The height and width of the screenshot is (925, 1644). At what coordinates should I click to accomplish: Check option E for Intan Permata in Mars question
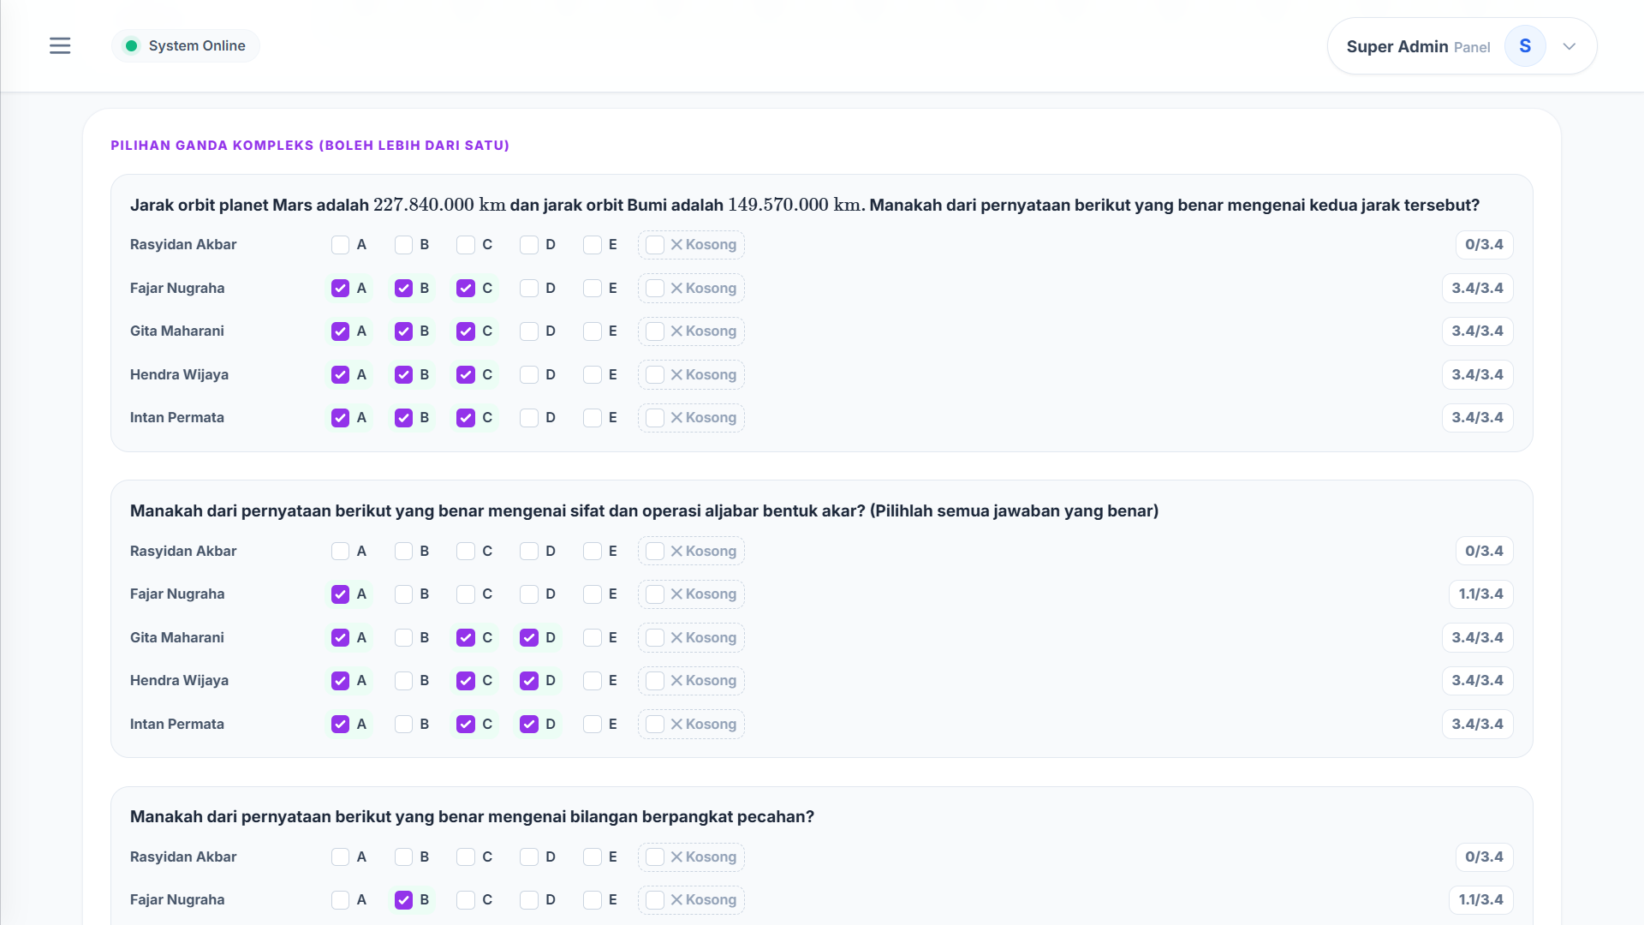pyautogui.click(x=593, y=418)
